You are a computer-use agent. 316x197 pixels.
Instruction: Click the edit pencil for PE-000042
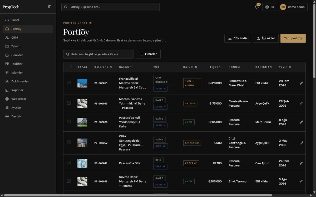301,163
